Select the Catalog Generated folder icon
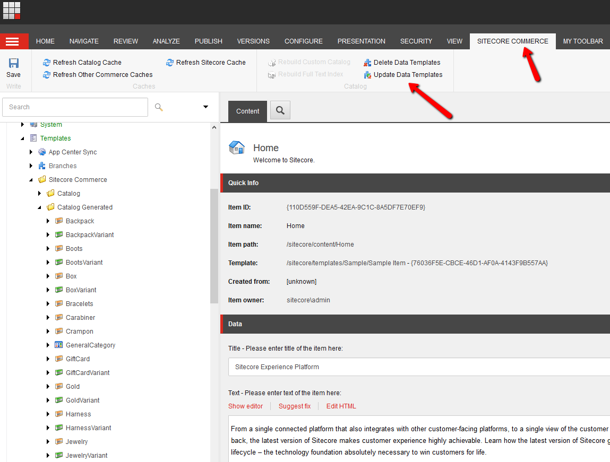This screenshot has width=610, height=462. (x=50, y=207)
